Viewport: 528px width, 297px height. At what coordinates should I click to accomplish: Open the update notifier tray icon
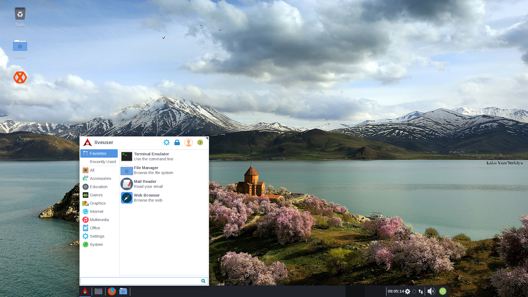click(408, 291)
